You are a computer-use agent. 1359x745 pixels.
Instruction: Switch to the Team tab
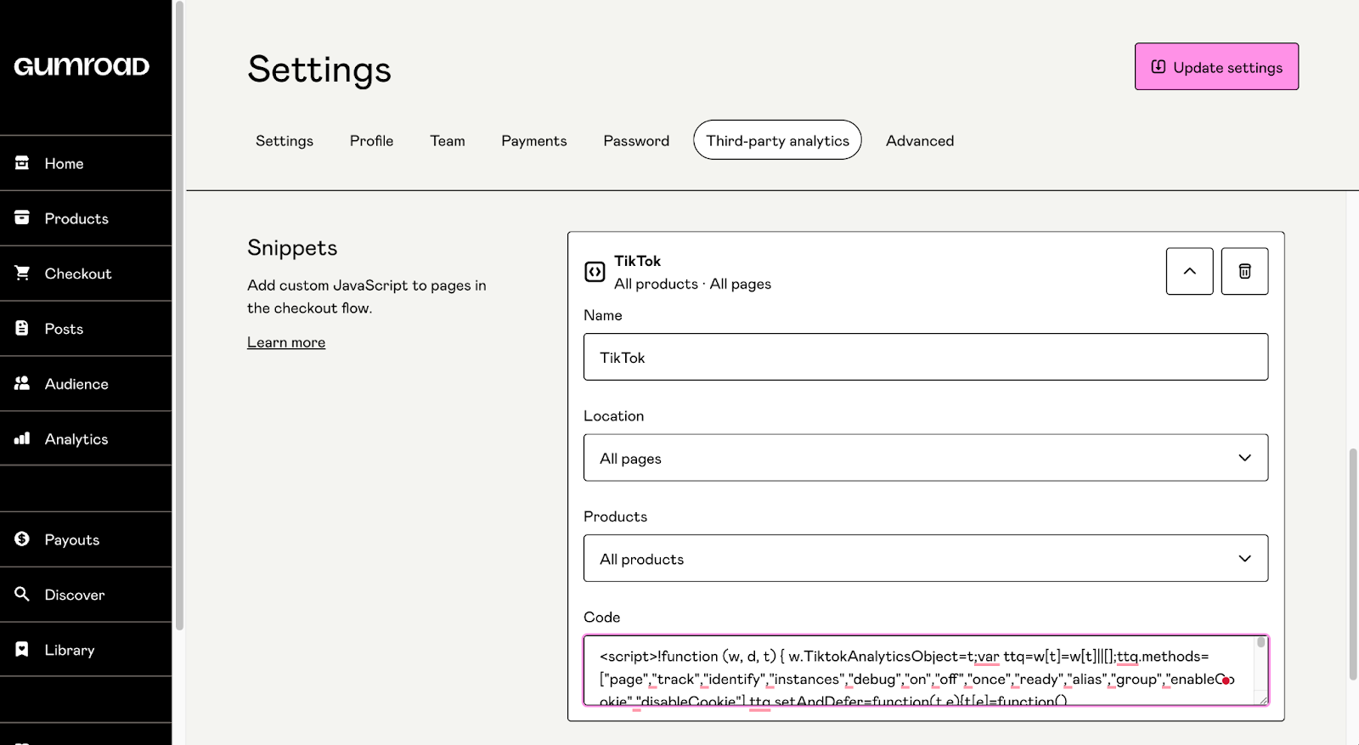tap(448, 140)
